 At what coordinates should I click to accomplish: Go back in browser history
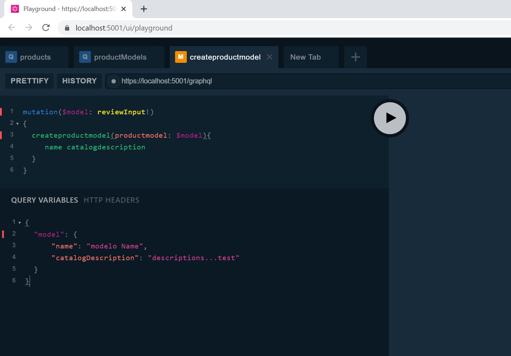12,28
